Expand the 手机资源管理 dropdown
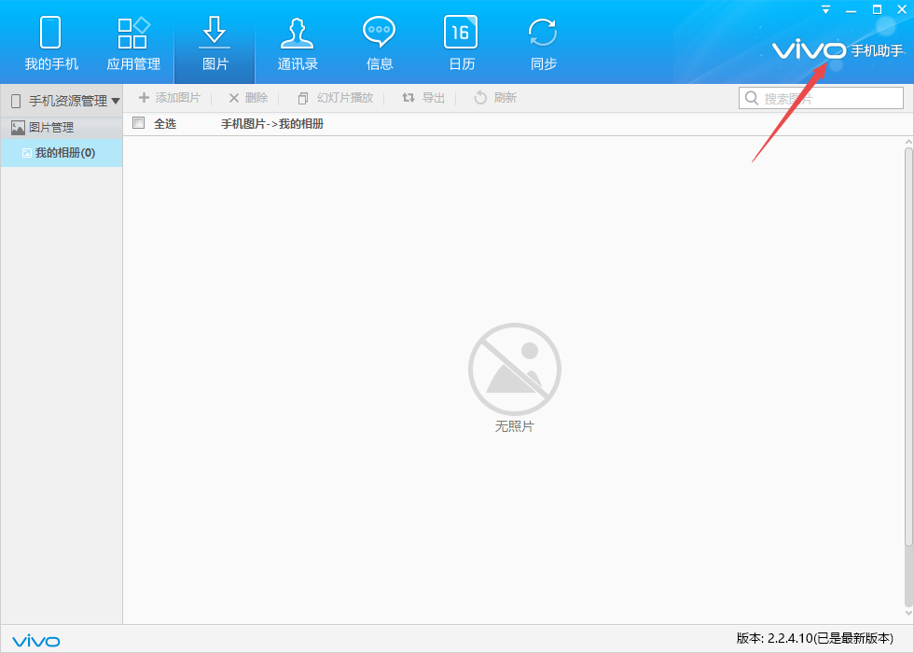The height and width of the screenshot is (653, 914). click(x=116, y=99)
